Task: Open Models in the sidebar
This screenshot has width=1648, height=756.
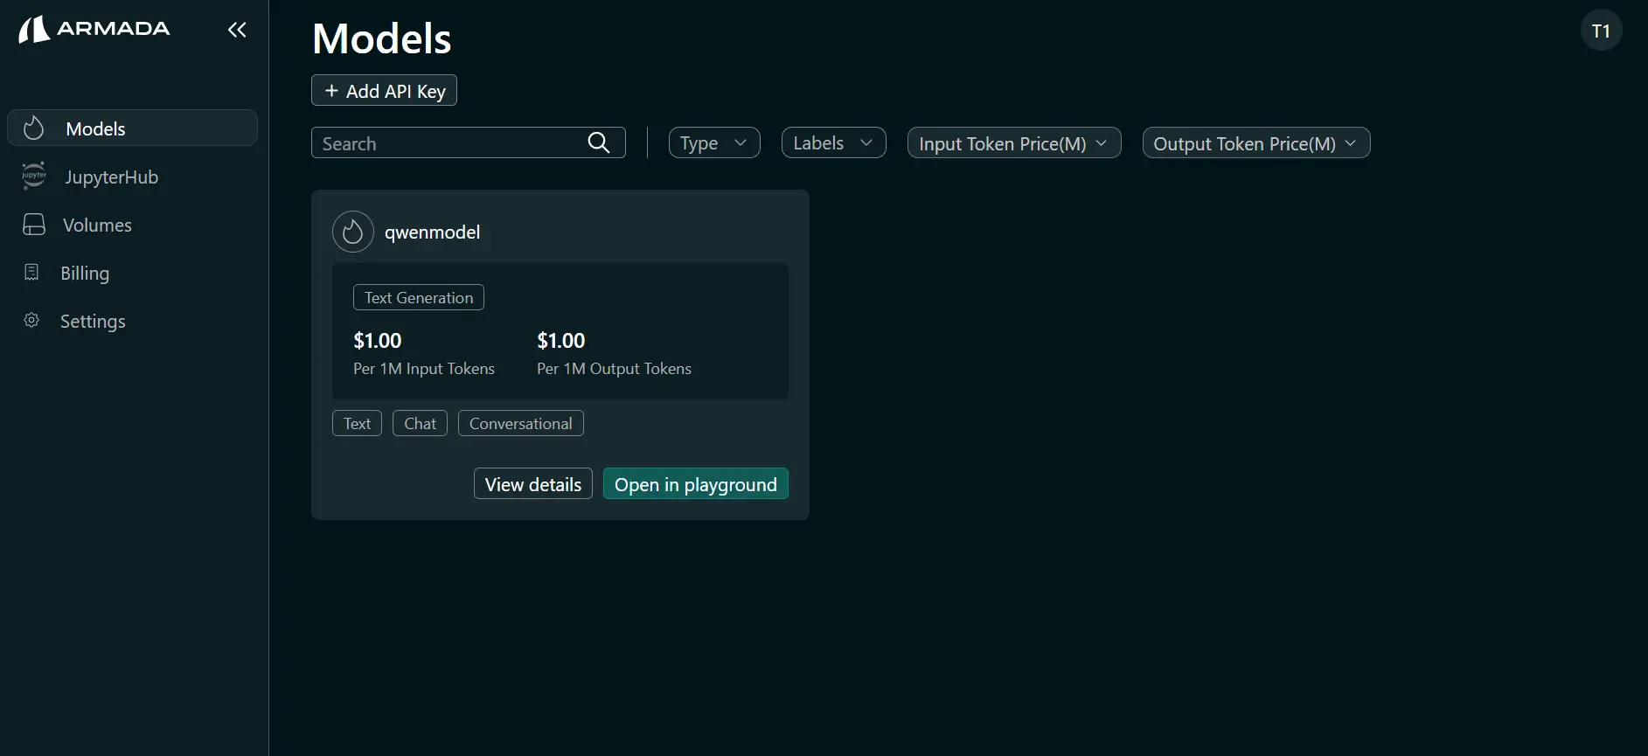Action: tap(133, 128)
